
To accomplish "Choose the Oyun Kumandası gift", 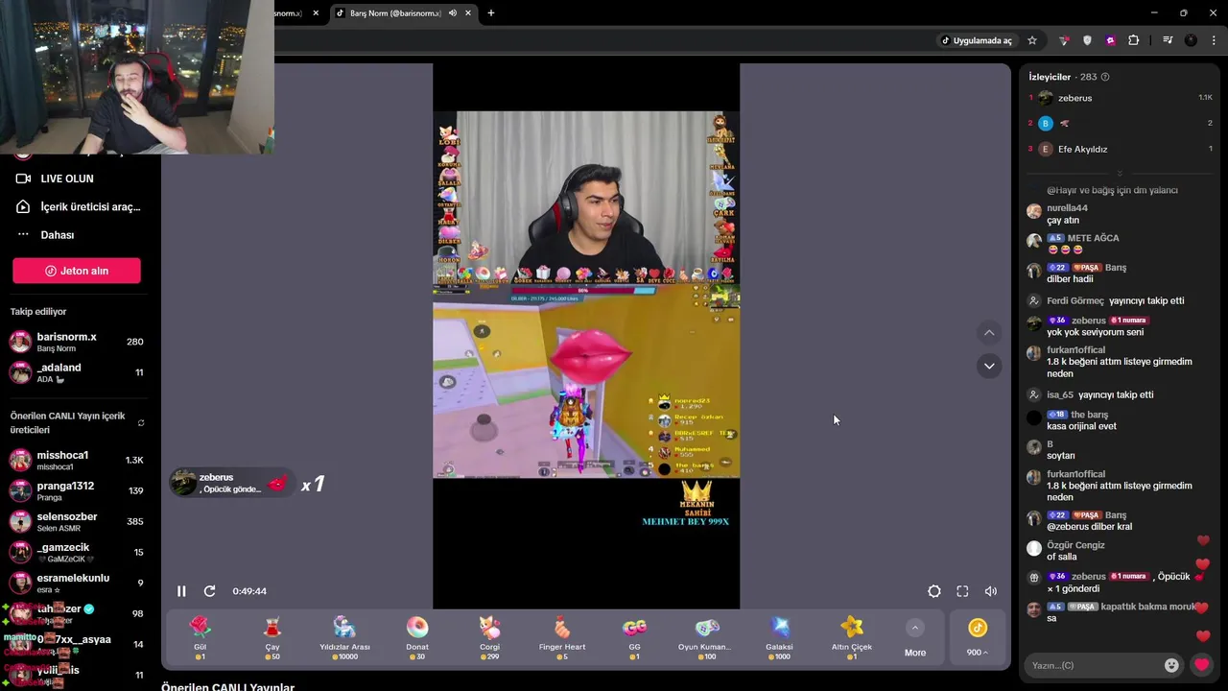I will click(x=707, y=638).
